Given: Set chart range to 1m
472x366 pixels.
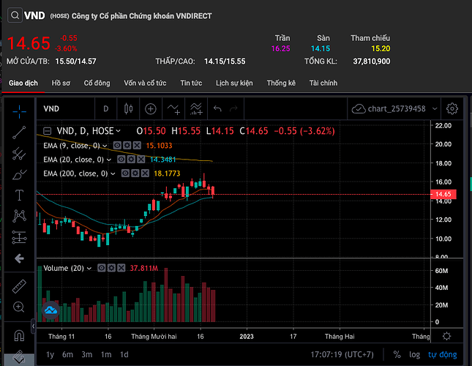Looking at the screenshot, I should (x=105, y=354).
